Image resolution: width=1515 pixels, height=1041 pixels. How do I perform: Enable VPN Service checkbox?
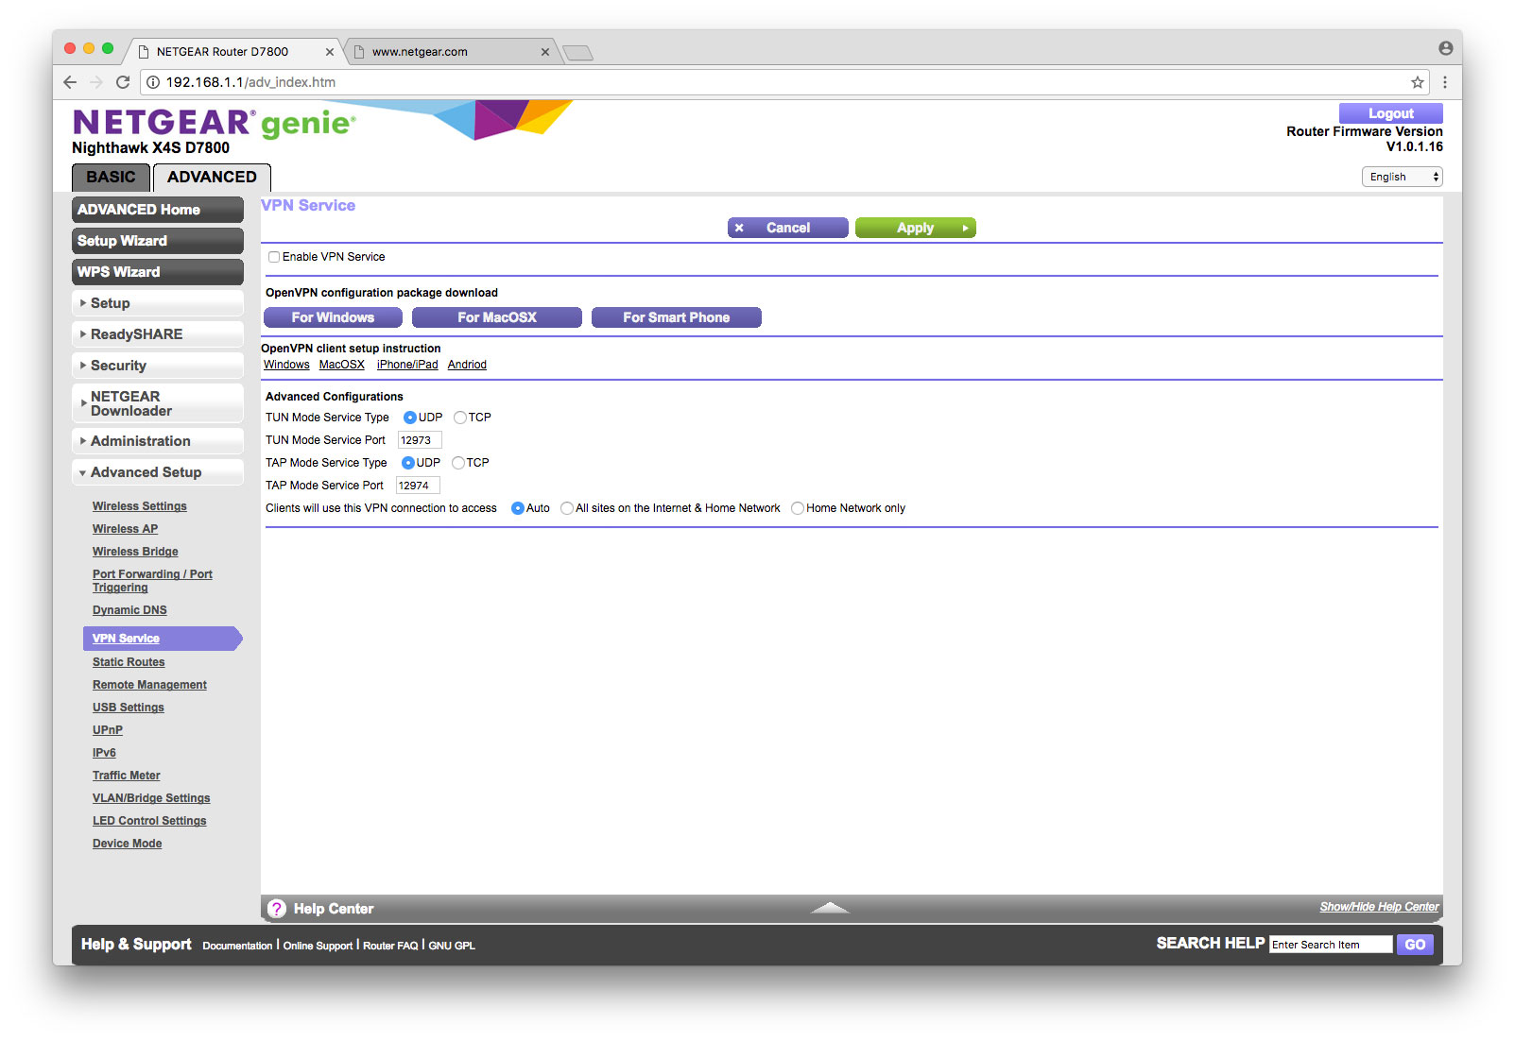click(x=274, y=257)
